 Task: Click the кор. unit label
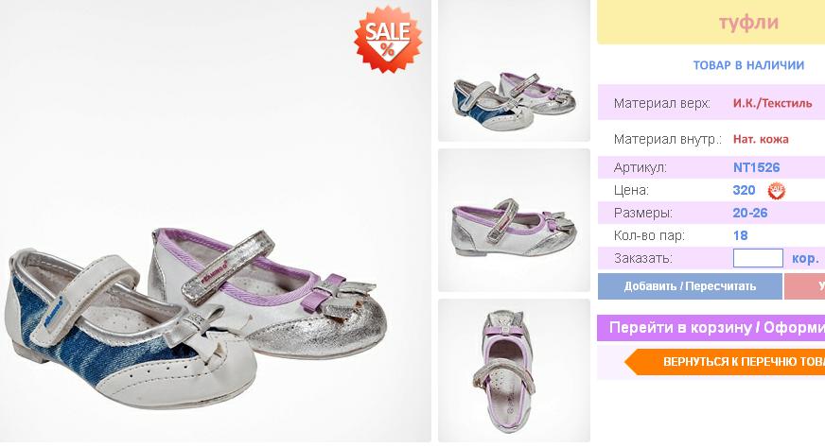[x=805, y=259]
